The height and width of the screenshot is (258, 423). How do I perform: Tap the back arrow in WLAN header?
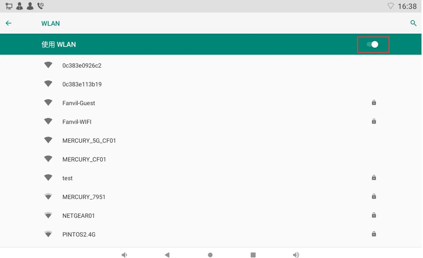pyautogui.click(x=9, y=23)
